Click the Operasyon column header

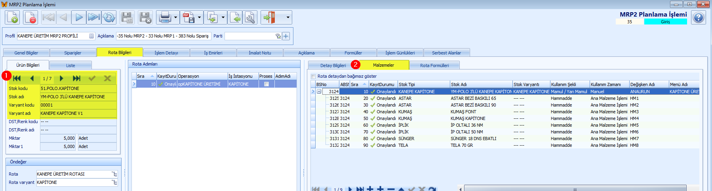coord(202,76)
